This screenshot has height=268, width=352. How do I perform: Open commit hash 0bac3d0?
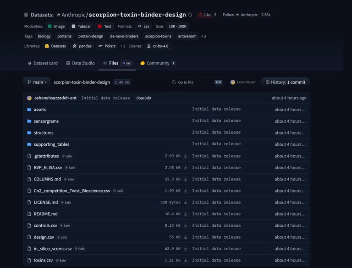pyautogui.click(x=143, y=98)
